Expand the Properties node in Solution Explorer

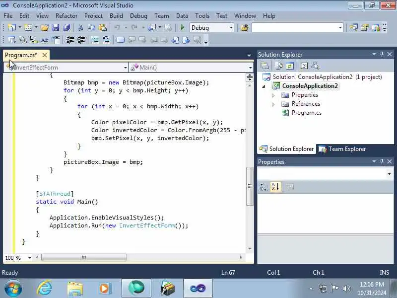pyautogui.click(x=273, y=95)
